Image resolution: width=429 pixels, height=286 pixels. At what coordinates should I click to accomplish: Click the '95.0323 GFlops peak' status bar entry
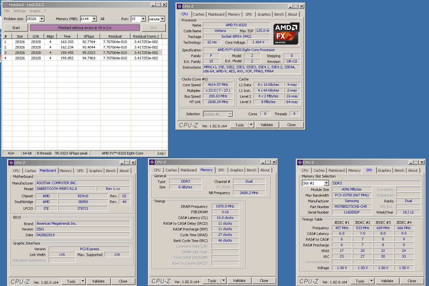tap(72, 153)
